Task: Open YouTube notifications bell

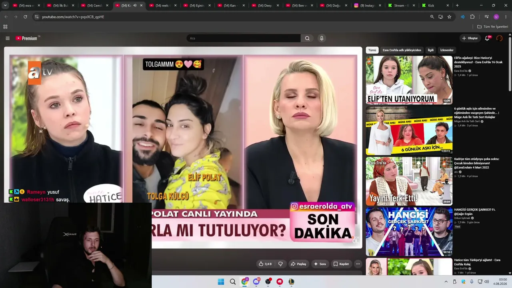Action: click(x=487, y=38)
